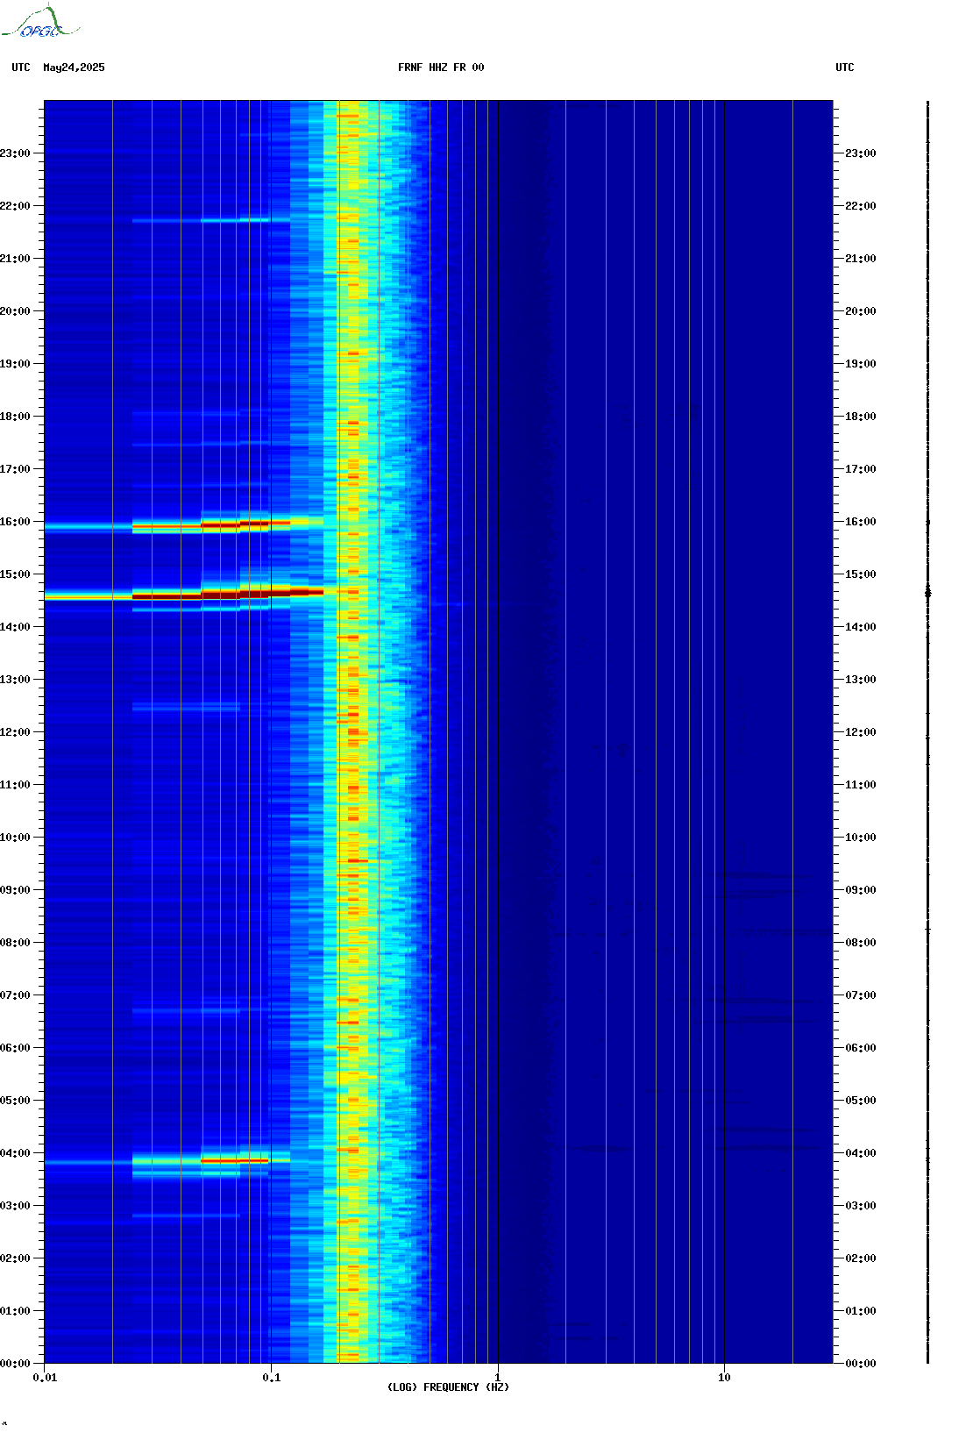966x1433 pixels.
Task: Click the left axis 23:00 time label
Action: [x=15, y=153]
